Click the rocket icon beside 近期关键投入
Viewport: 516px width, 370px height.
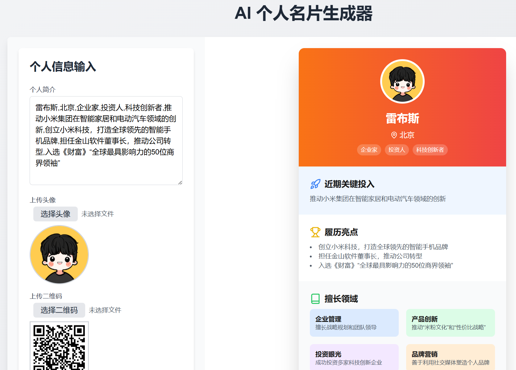click(x=315, y=184)
